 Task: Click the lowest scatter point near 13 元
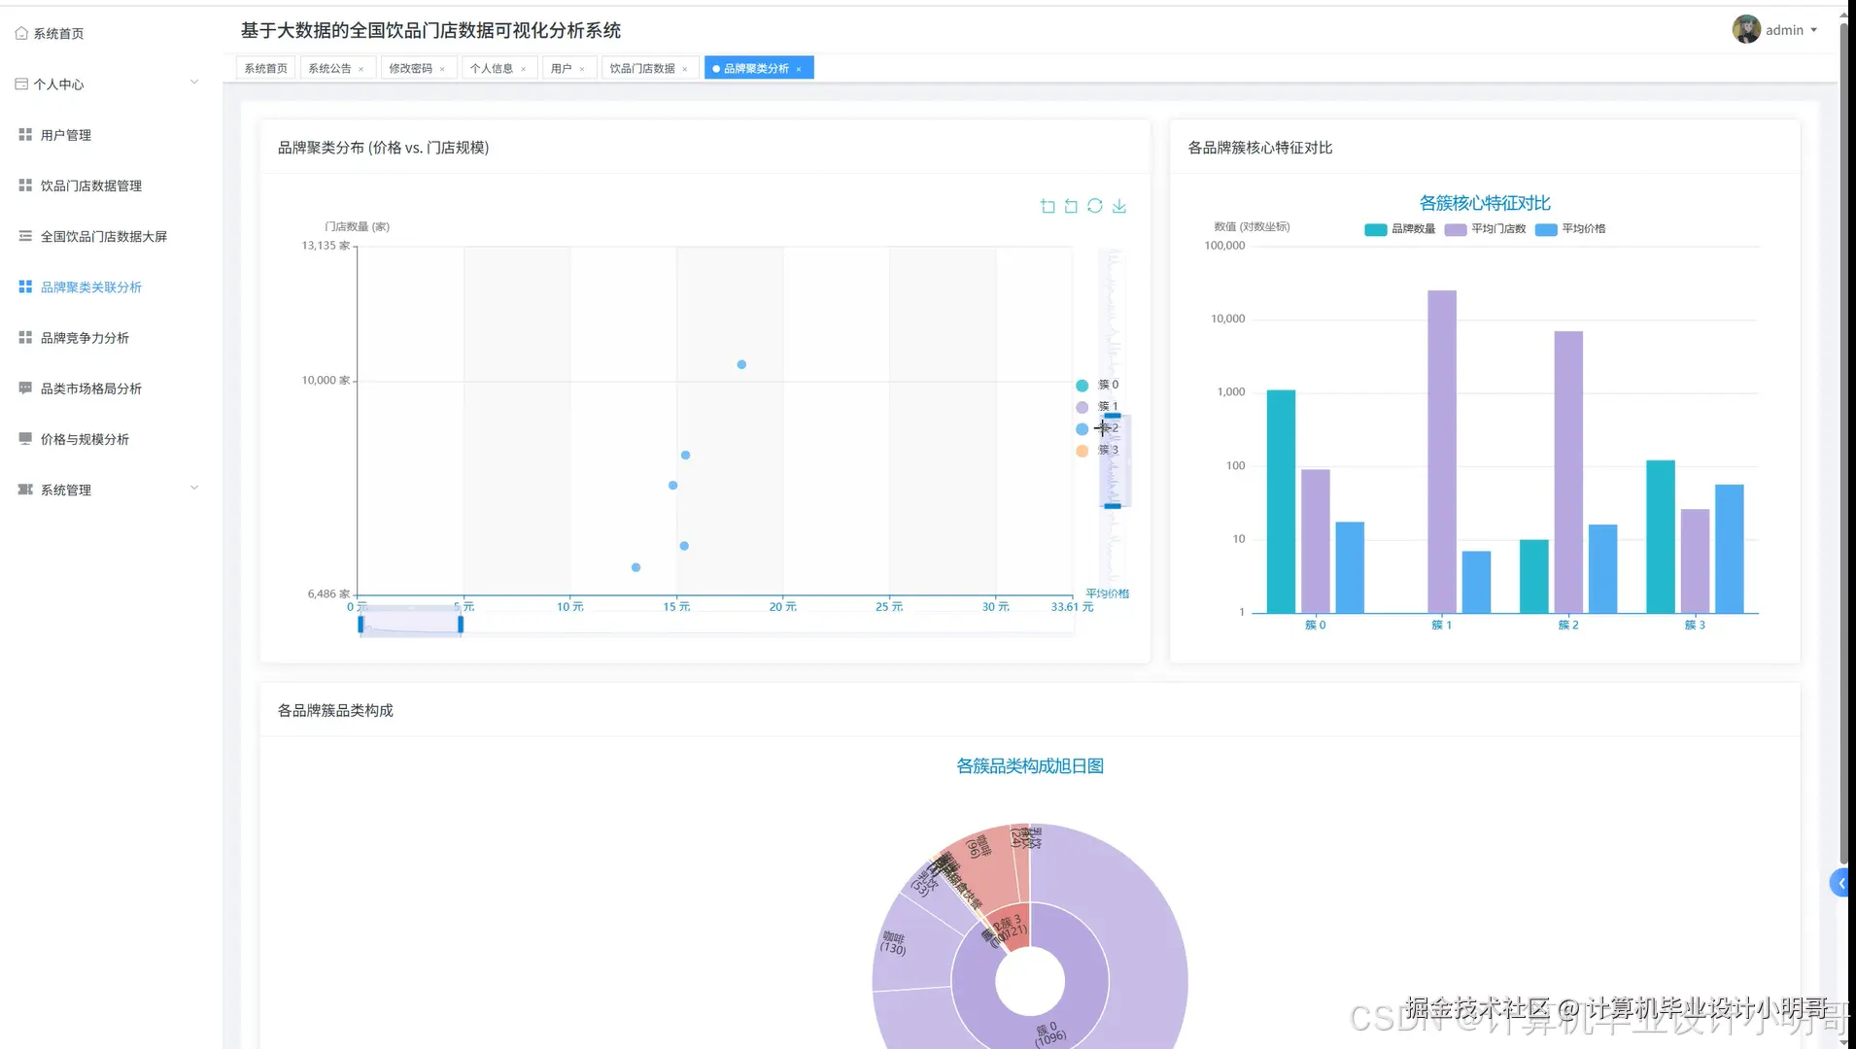point(636,567)
